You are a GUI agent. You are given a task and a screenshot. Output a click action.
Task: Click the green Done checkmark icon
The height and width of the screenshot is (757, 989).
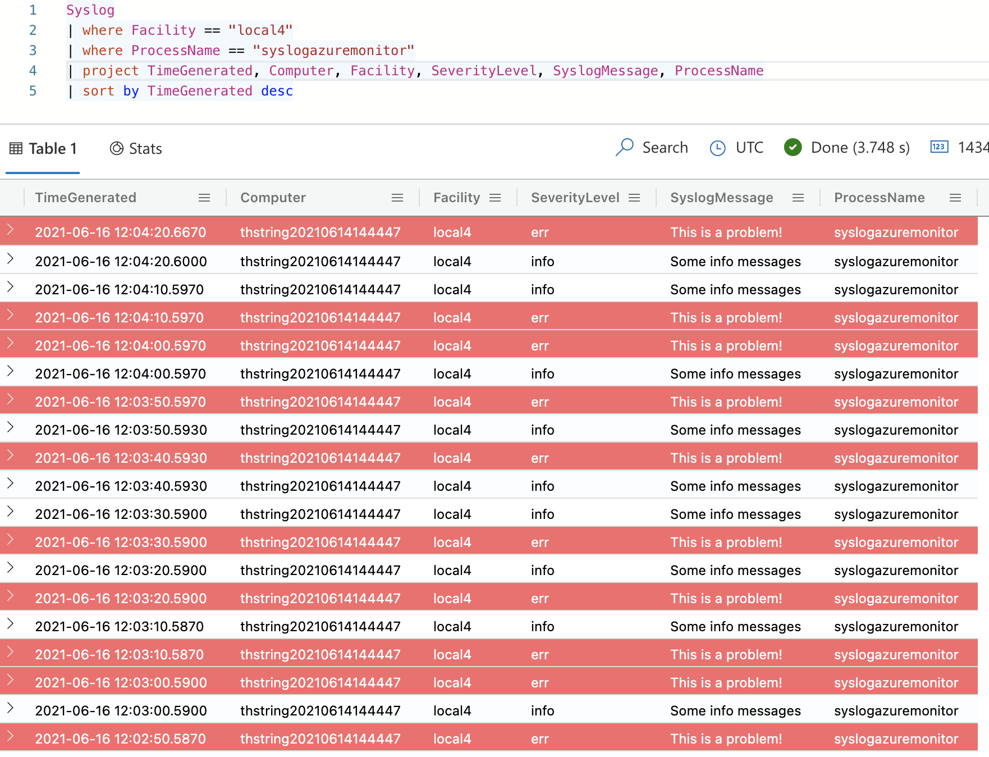pos(793,148)
